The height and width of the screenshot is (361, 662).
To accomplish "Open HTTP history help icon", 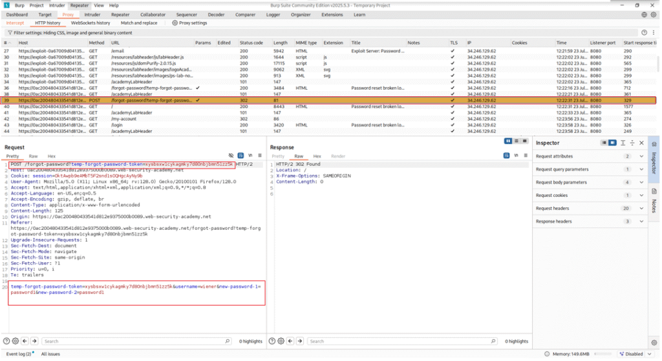I will 645,32.
